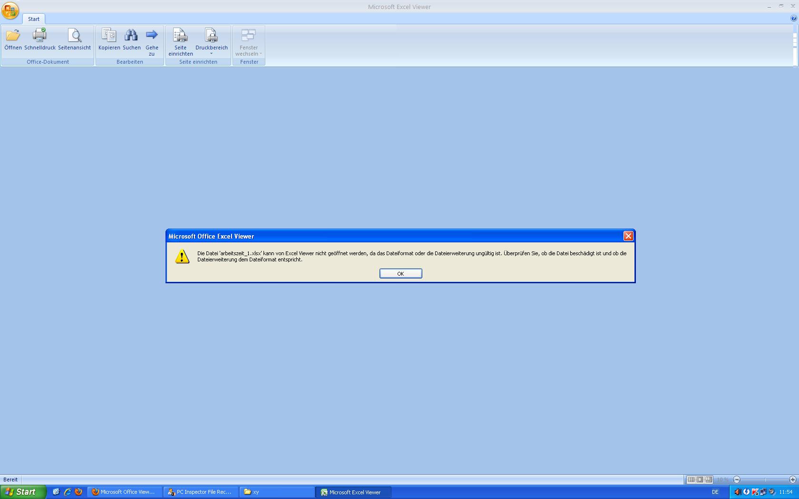Switch to Page Layout view

tap(700, 480)
